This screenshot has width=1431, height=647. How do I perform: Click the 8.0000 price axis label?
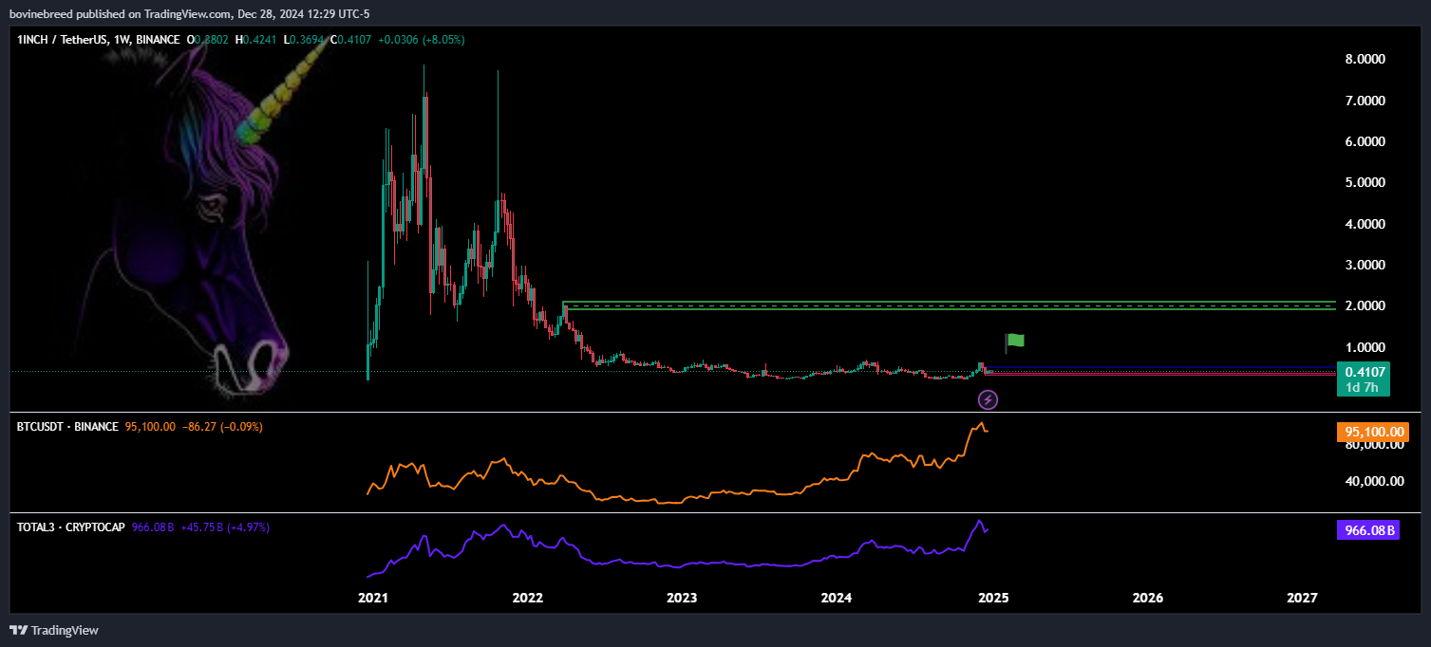1365,59
